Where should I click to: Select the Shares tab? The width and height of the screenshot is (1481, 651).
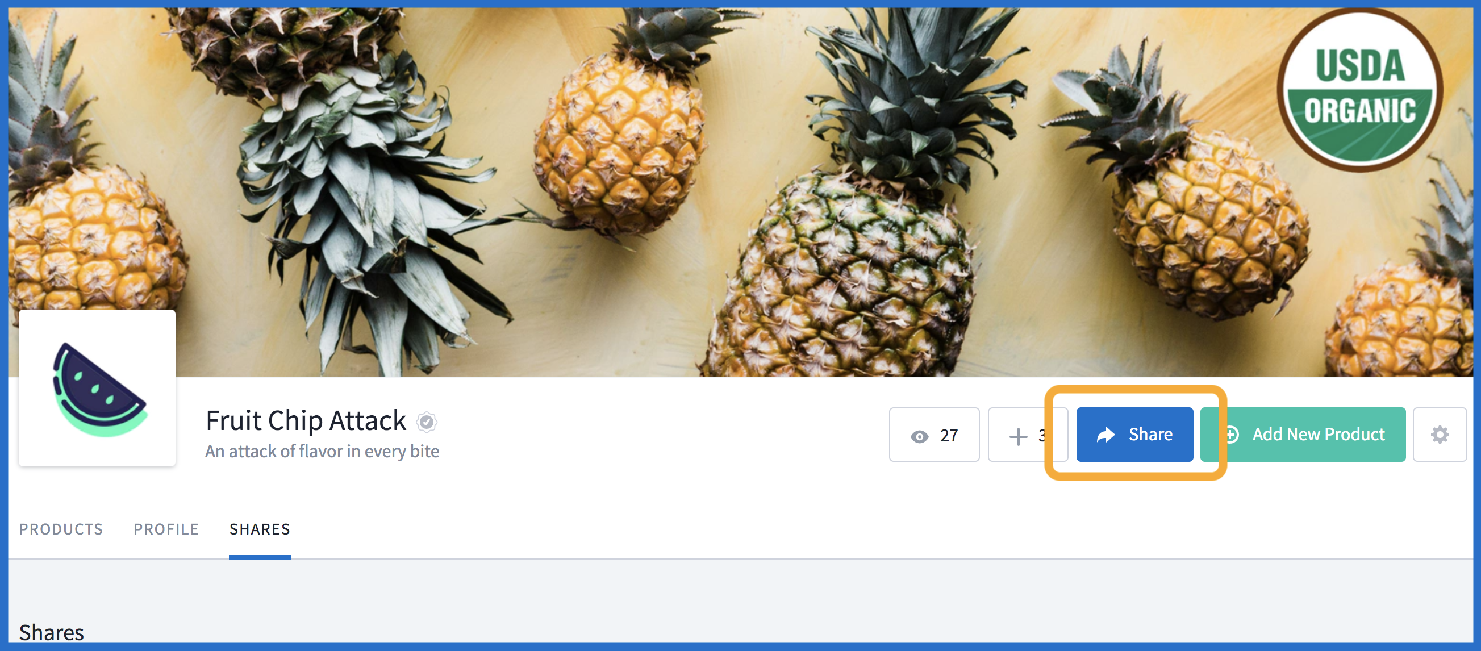click(260, 528)
